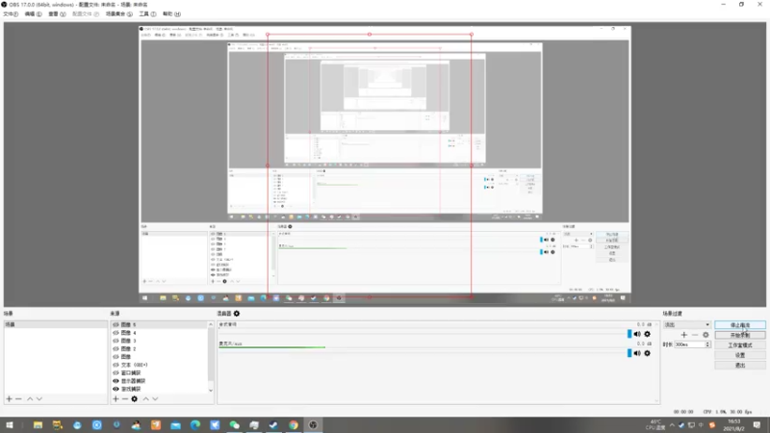Open 帮助(H) menu
The height and width of the screenshot is (433, 770).
click(171, 13)
